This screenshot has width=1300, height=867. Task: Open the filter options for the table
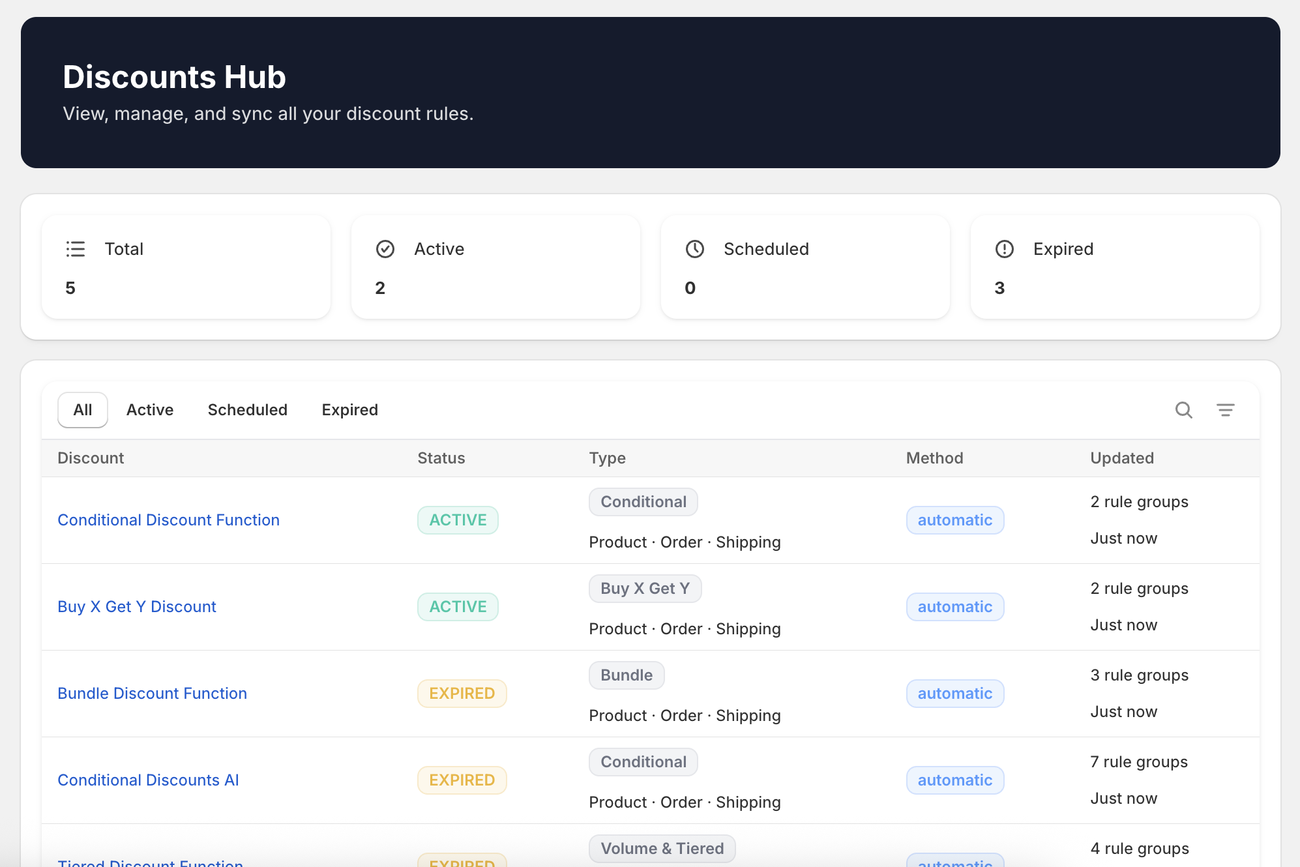(1226, 410)
